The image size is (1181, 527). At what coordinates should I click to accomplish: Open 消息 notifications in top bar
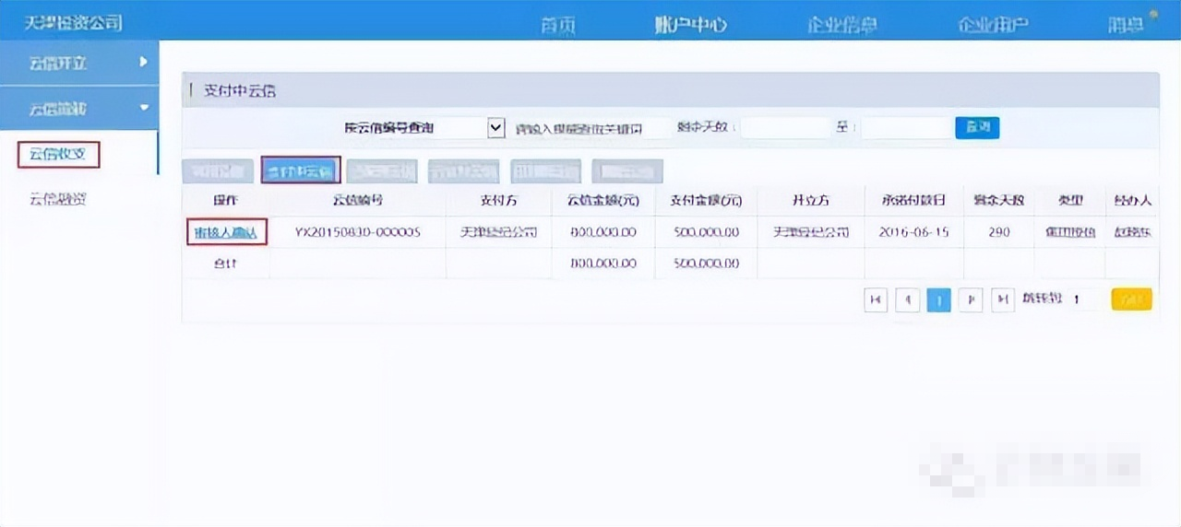(1126, 25)
